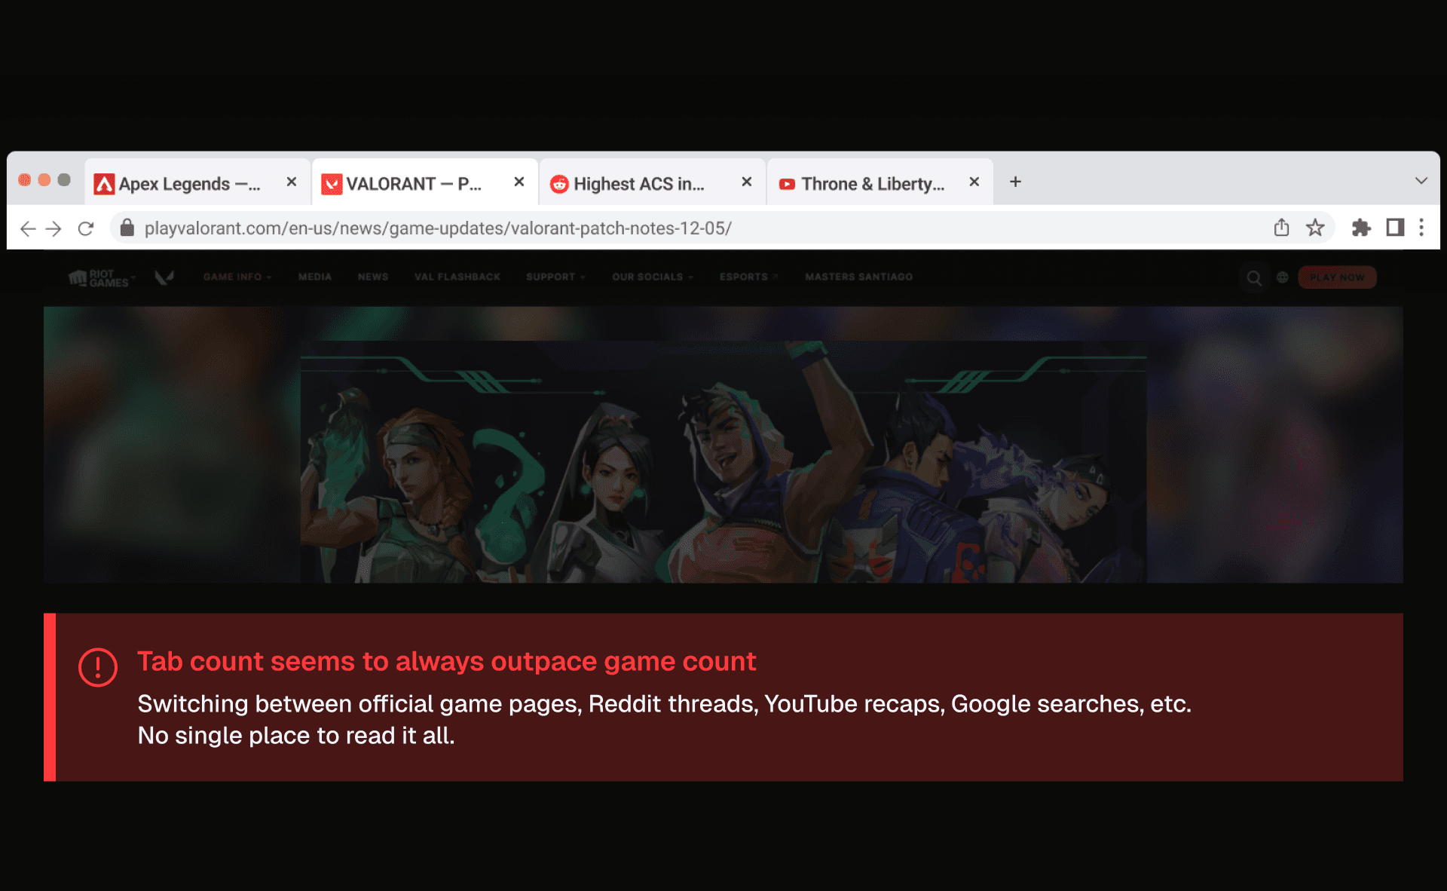Open the three-dot browser menu
1447x891 pixels.
point(1421,228)
